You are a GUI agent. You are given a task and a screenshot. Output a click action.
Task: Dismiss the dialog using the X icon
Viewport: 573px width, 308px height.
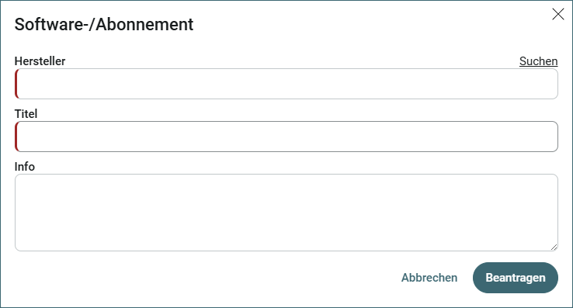558,14
